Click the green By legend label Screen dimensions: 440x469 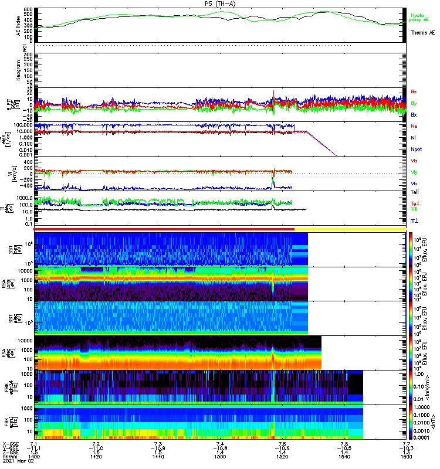pyautogui.click(x=414, y=104)
